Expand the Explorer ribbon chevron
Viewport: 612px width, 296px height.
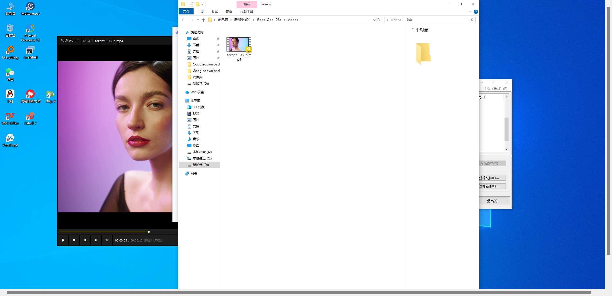pyautogui.click(x=470, y=12)
